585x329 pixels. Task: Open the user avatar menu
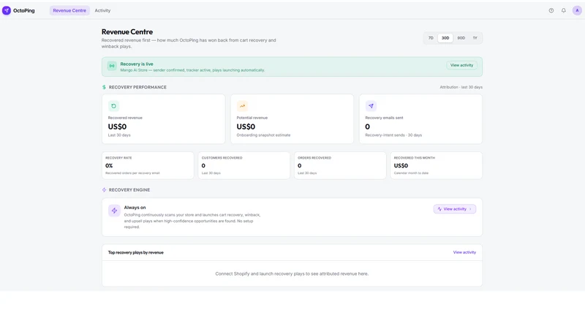click(x=577, y=10)
